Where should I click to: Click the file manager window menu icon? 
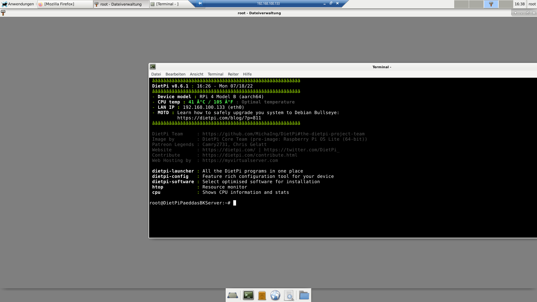(x=3, y=13)
